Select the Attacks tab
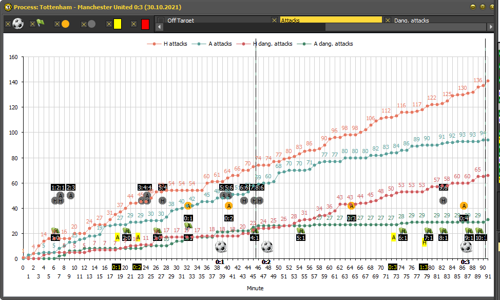This screenshot has height=300, width=500. [331, 21]
